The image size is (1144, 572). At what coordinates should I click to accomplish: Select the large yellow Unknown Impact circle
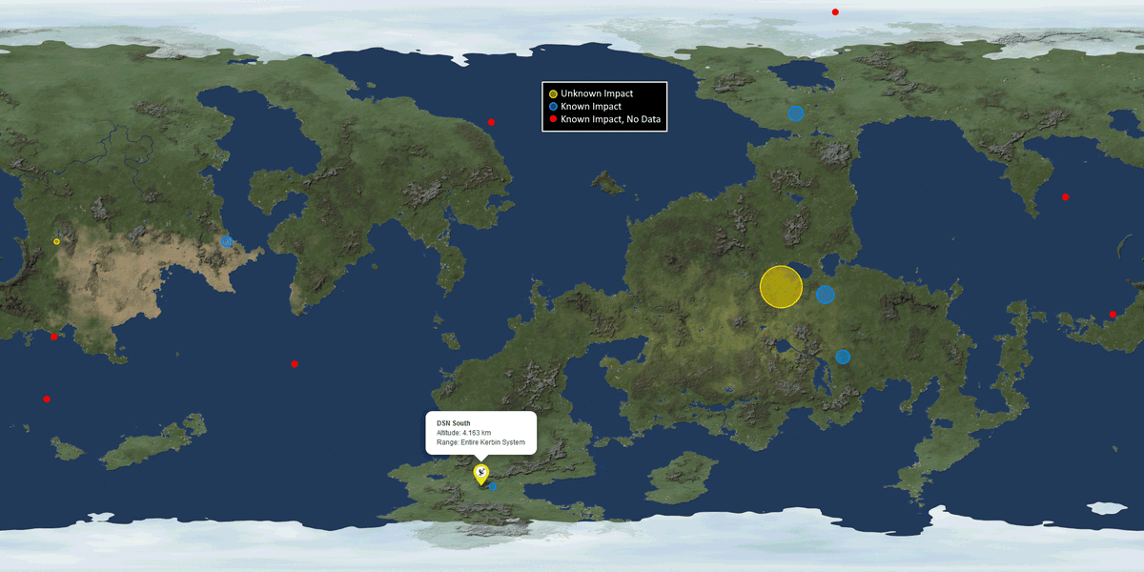(781, 287)
